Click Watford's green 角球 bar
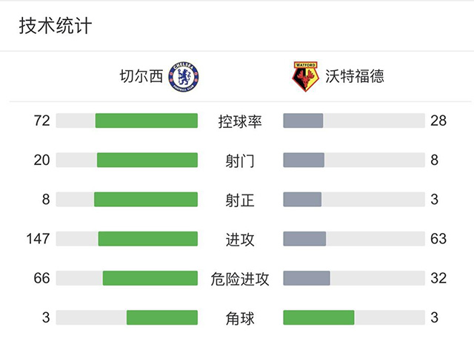 (x=318, y=318)
